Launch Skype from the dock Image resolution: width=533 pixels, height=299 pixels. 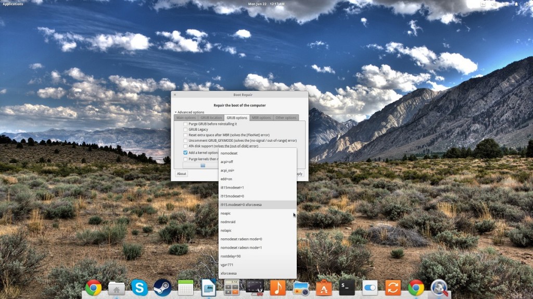(x=139, y=288)
